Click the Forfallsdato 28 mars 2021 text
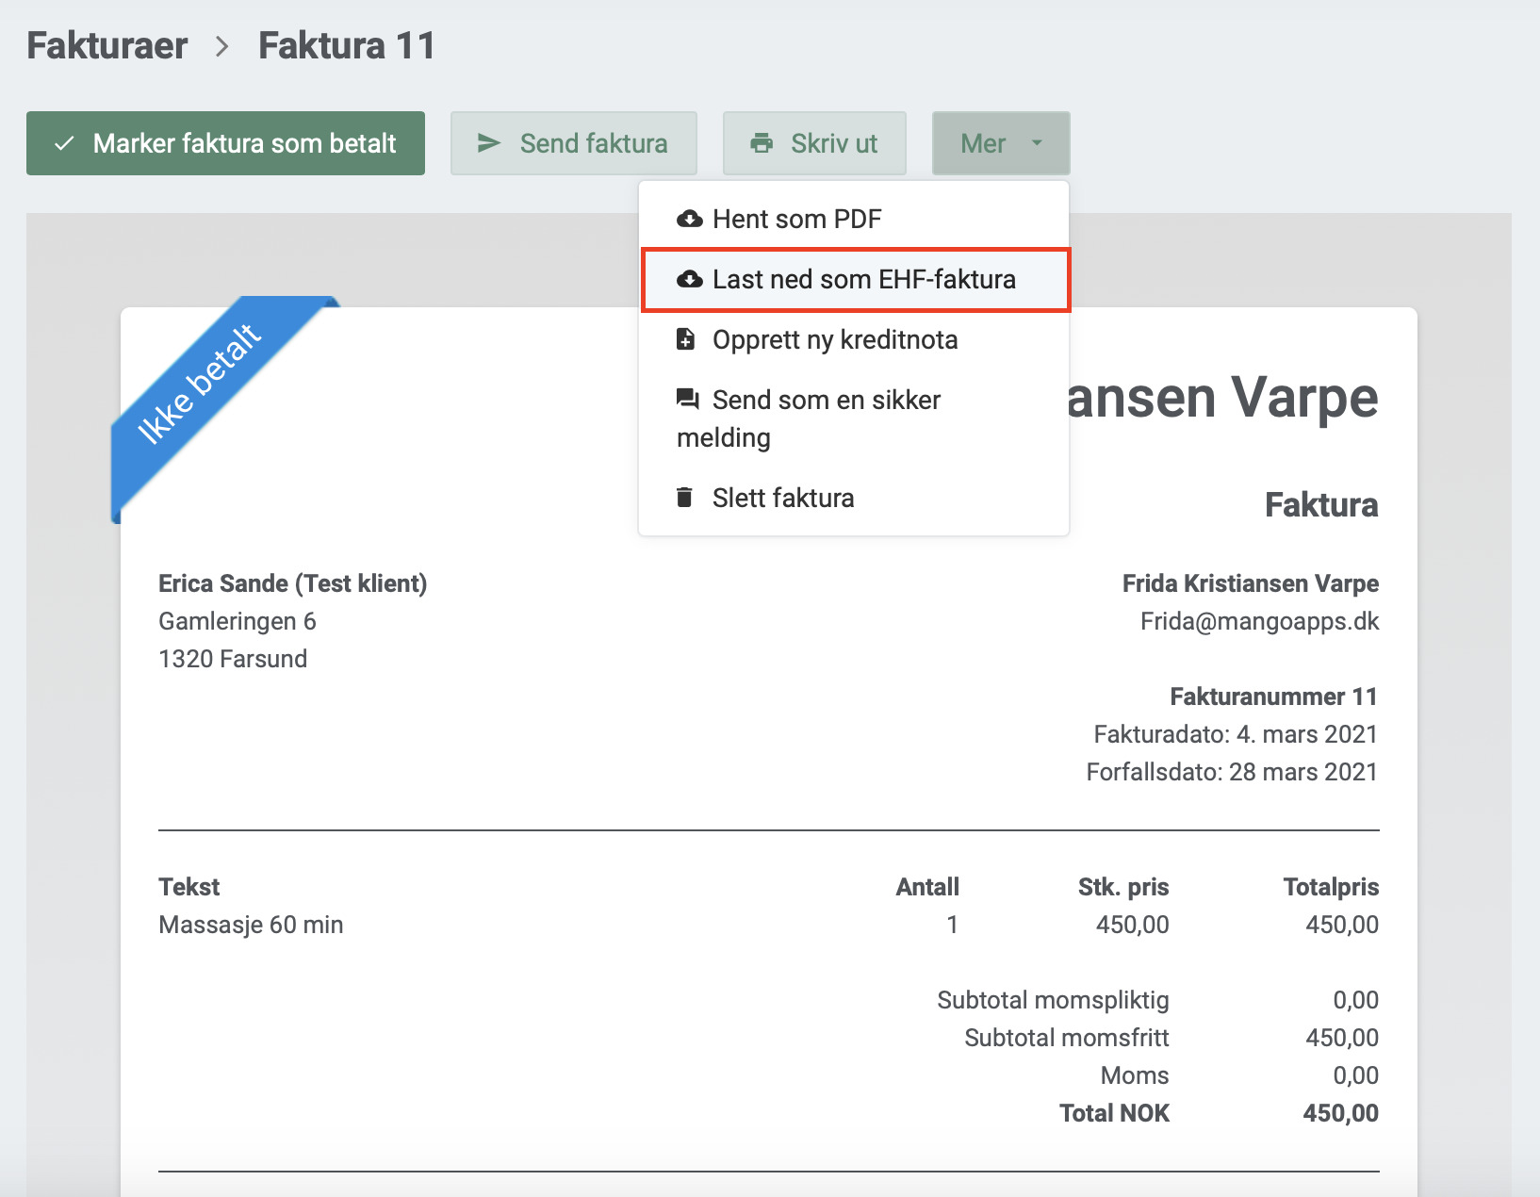This screenshot has width=1540, height=1197. point(1231,772)
